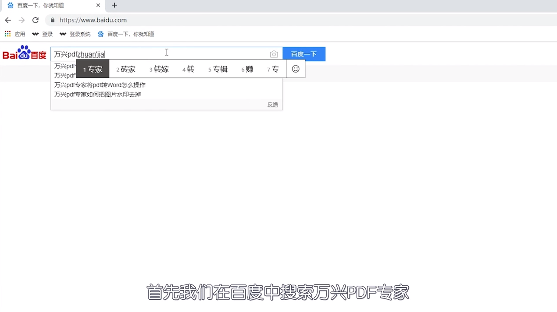The height and width of the screenshot is (312, 557).
Task: Open the Apps grid bookmark icon
Action: tap(7, 34)
